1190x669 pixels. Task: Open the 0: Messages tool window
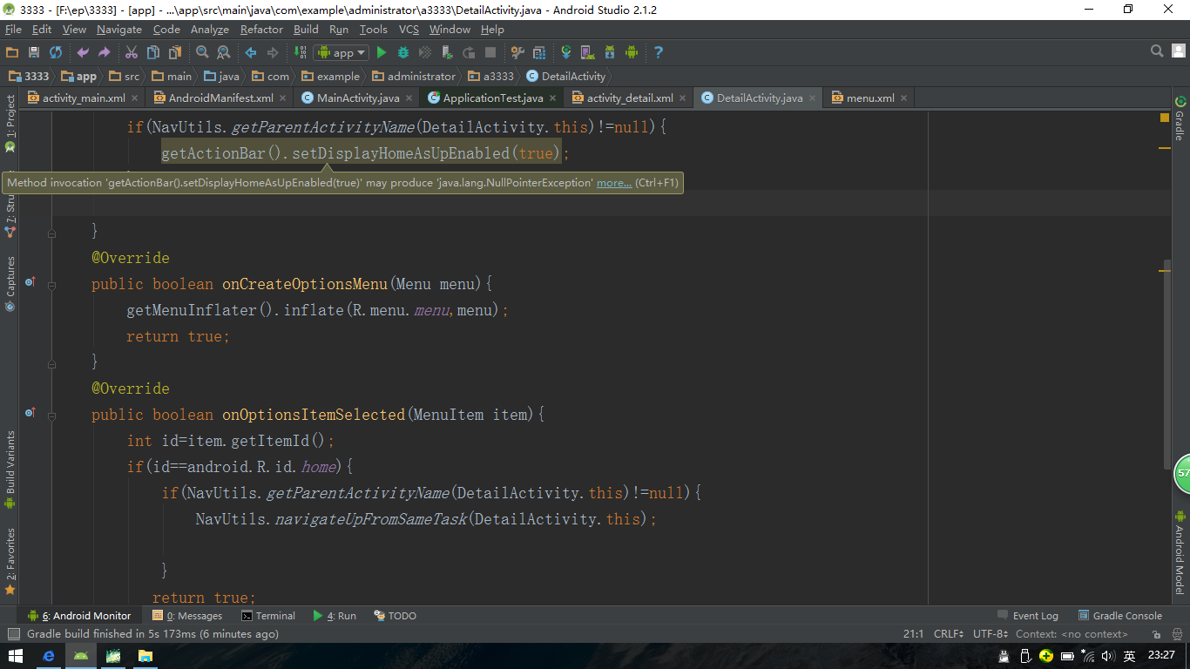pyautogui.click(x=187, y=616)
